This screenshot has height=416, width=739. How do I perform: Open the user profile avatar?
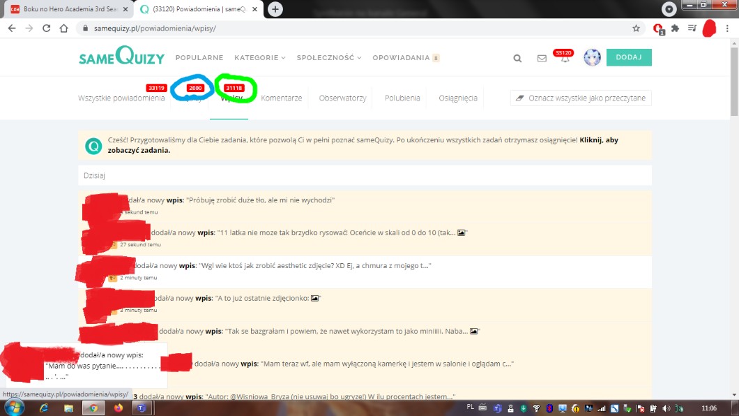pos(592,58)
